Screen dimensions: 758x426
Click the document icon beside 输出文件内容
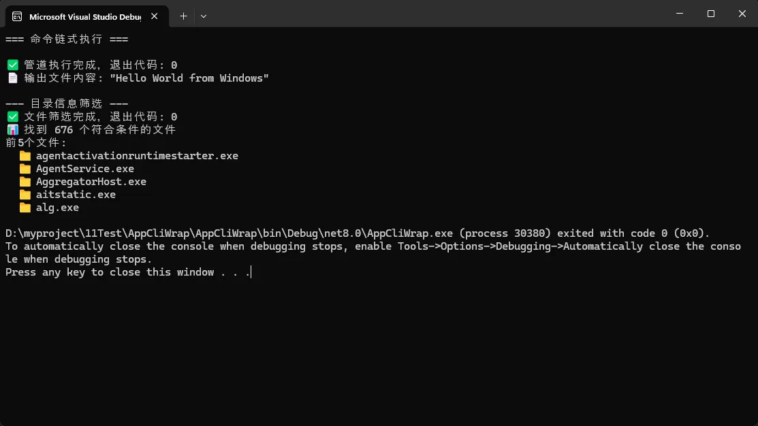(x=12, y=78)
